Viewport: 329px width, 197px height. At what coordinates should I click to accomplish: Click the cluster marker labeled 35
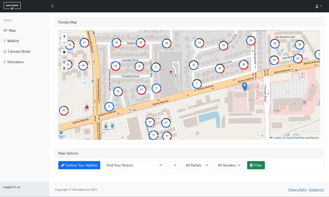click(x=118, y=91)
